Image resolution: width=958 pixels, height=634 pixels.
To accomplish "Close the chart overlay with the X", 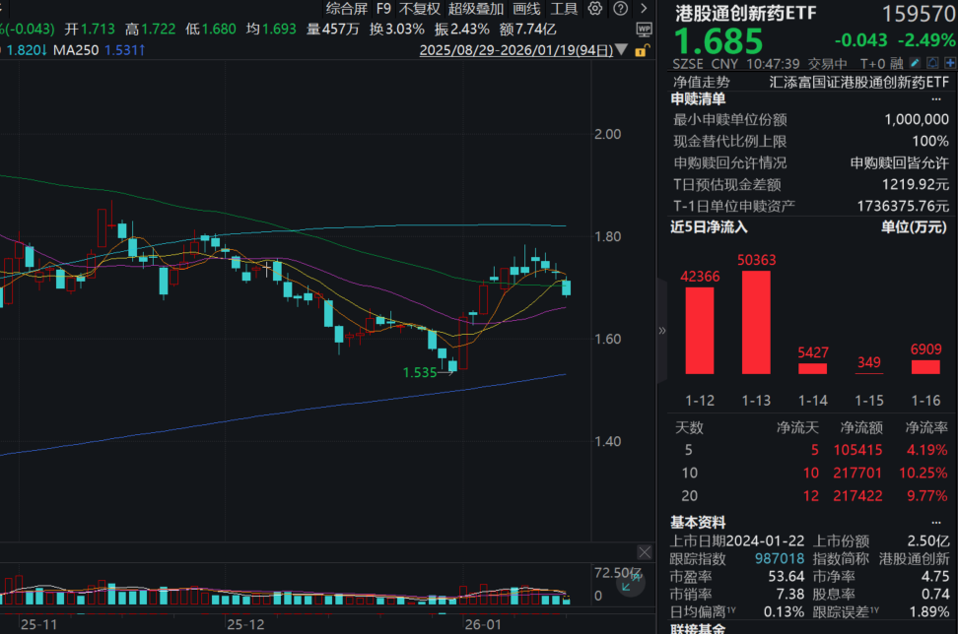I will coord(646,552).
